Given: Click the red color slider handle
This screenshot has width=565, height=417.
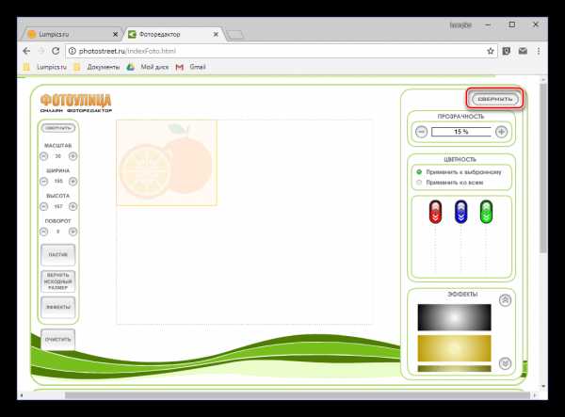Looking at the screenshot, I should pyautogui.click(x=435, y=213).
